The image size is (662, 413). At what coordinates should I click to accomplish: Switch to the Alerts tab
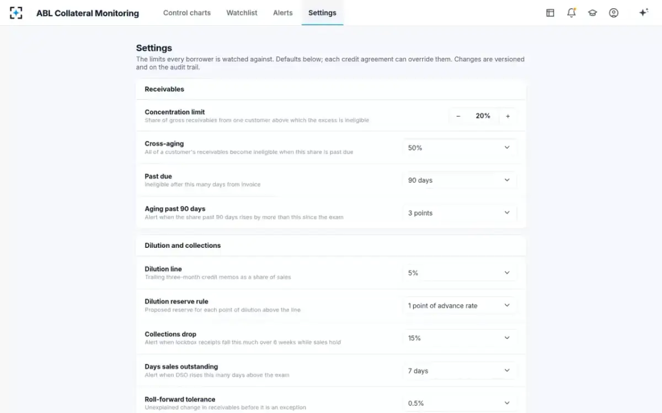point(283,13)
